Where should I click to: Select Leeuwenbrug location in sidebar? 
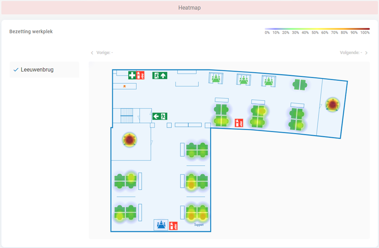click(37, 70)
